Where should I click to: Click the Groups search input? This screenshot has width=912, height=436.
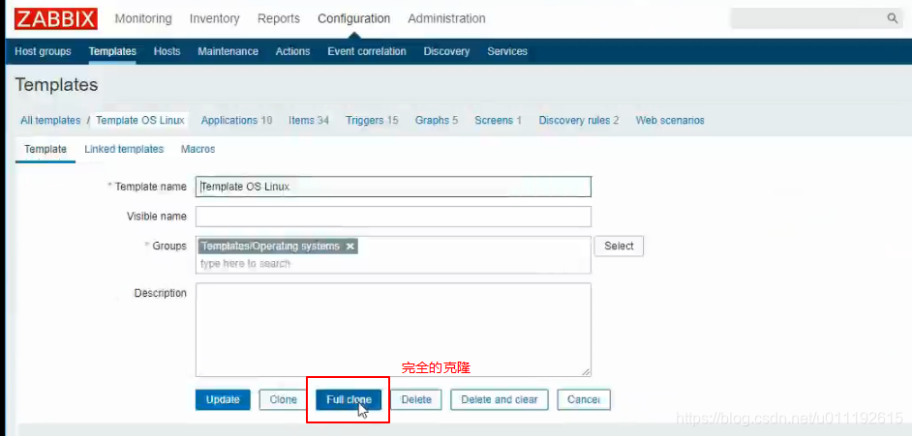click(393, 264)
